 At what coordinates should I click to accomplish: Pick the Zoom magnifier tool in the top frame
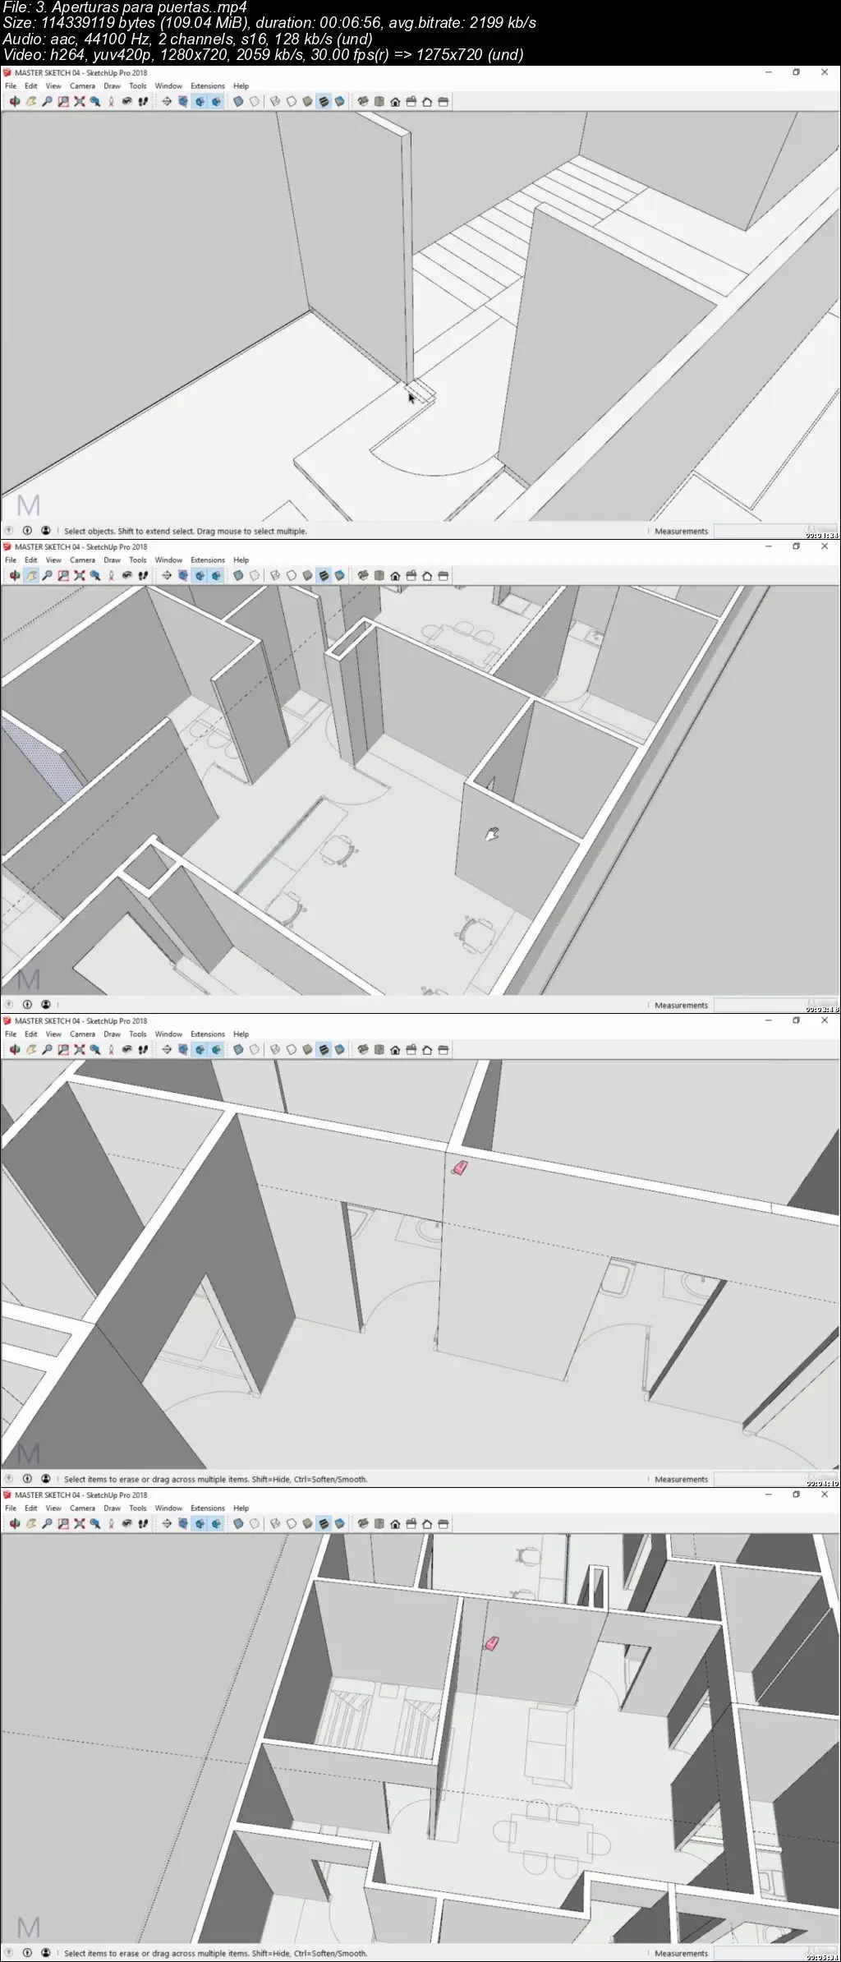tap(47, 102)
